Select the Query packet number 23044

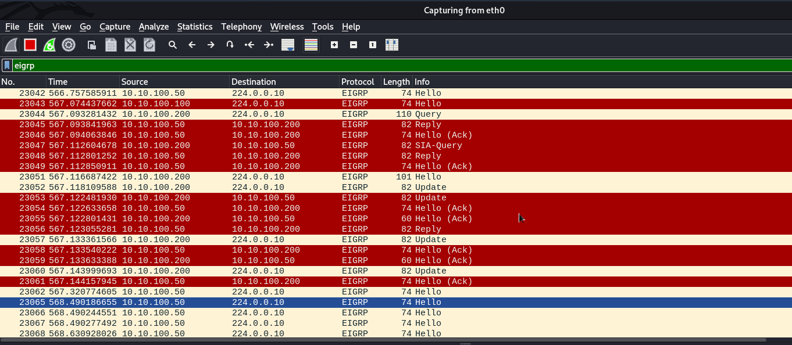233,114
